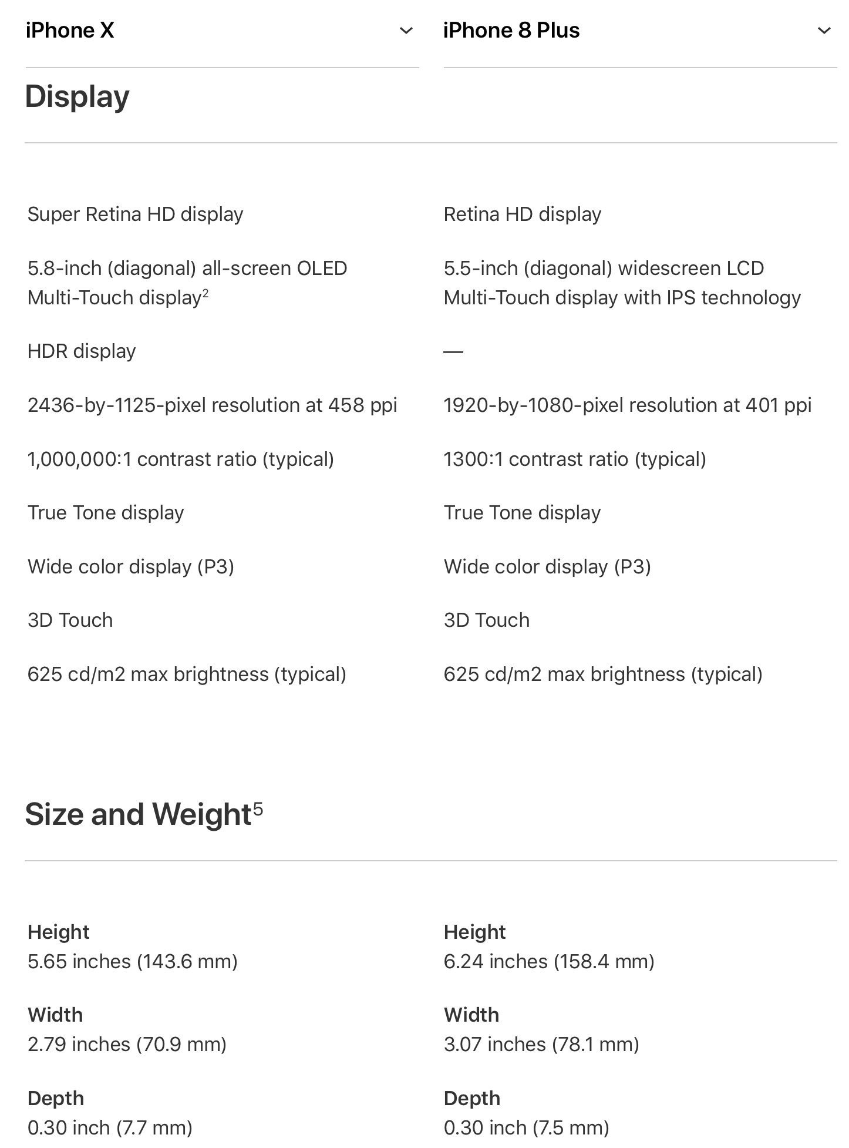Open the iPhone 8 Plus model dropdown chevron

[x=824, y=31]
